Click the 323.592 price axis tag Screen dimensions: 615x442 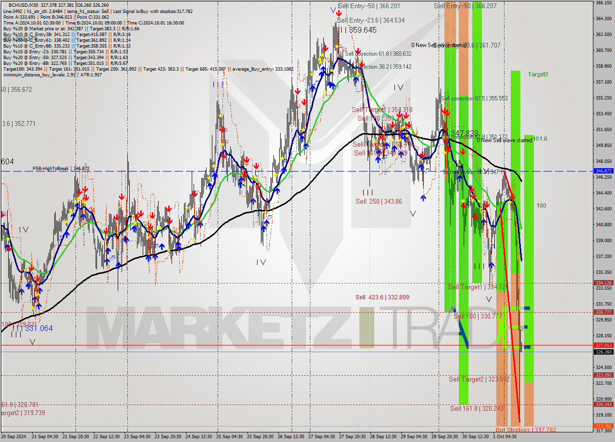coord(603,375)
